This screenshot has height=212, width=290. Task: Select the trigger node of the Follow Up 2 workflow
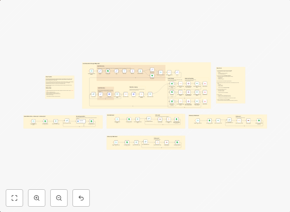point(116,142)
